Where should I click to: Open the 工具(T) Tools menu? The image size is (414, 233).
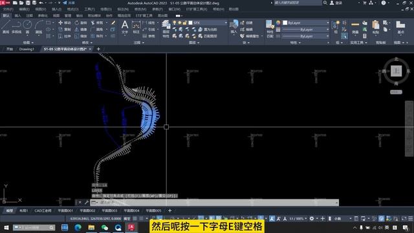(89, 9)
